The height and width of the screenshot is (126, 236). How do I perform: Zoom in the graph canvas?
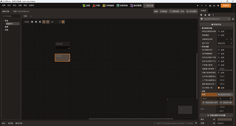tap(40, 22)
